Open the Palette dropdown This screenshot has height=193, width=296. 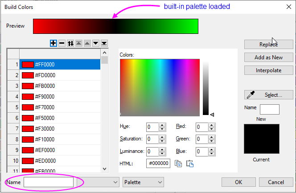[x=143, y=182]
